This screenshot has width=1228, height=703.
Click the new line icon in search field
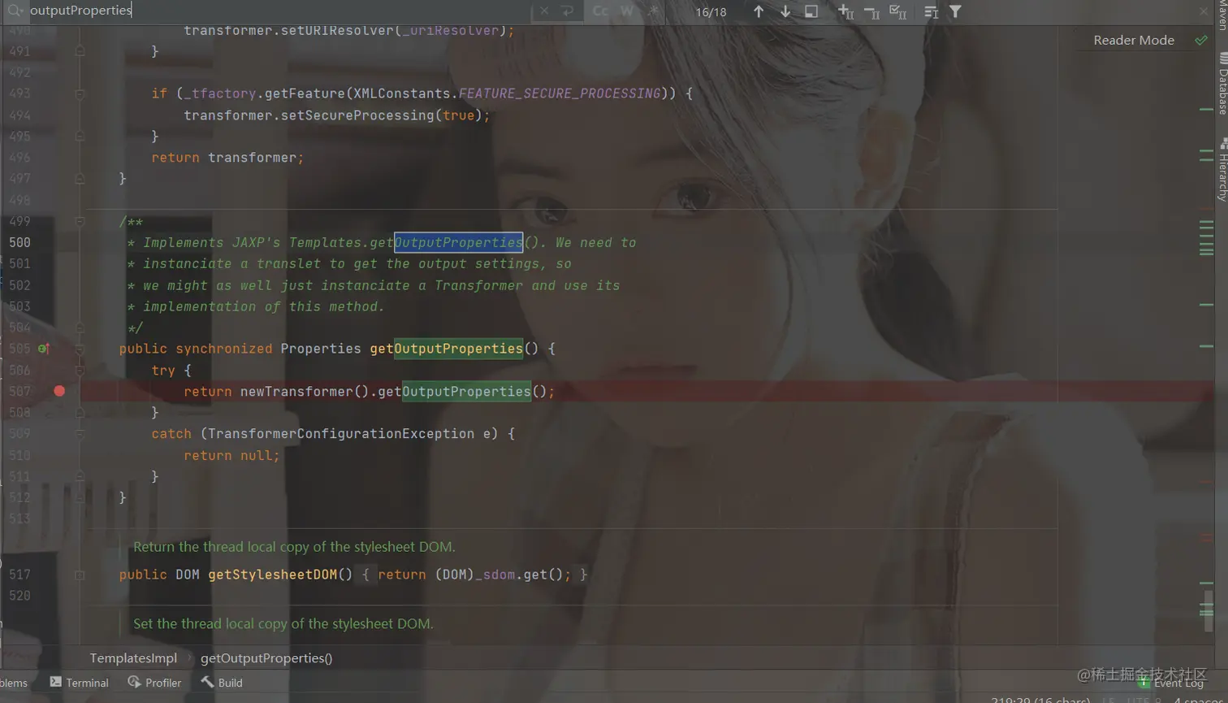(567, 11)
